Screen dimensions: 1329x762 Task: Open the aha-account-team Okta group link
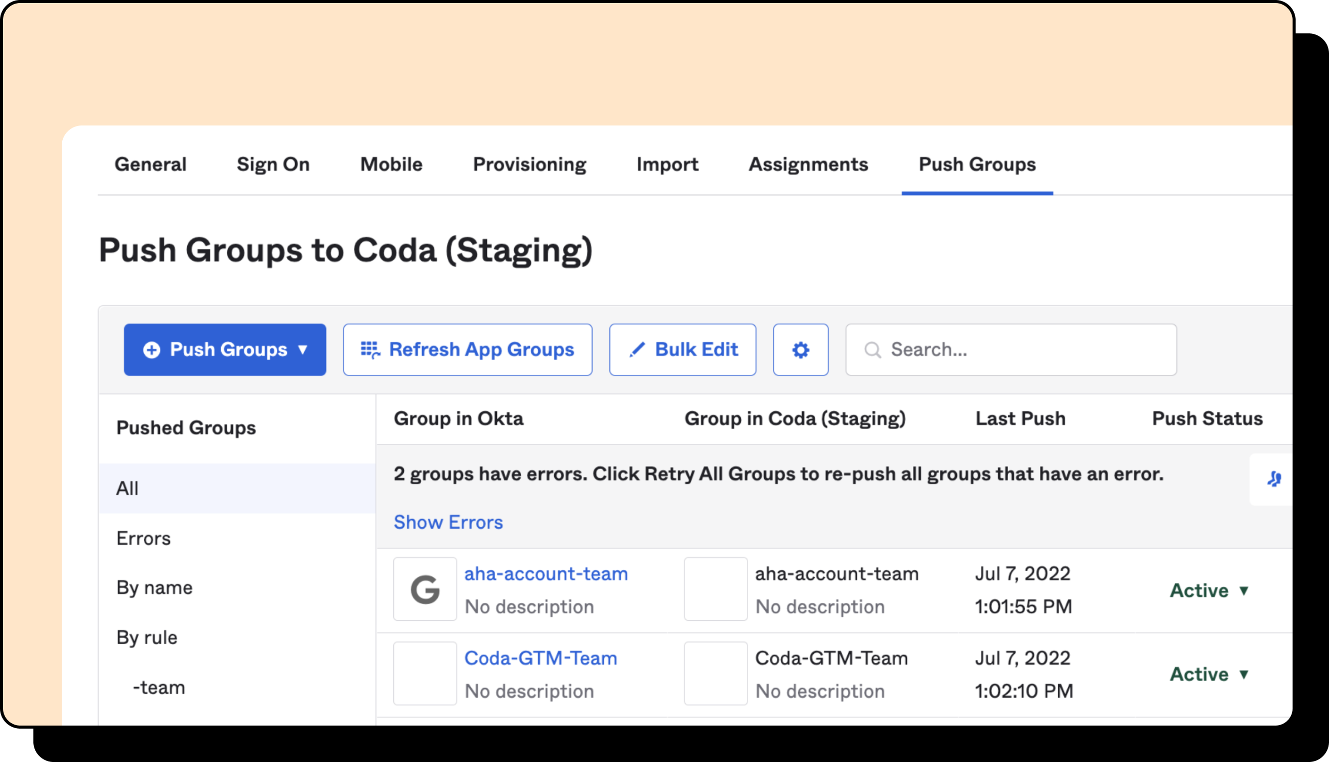(546, 574)
